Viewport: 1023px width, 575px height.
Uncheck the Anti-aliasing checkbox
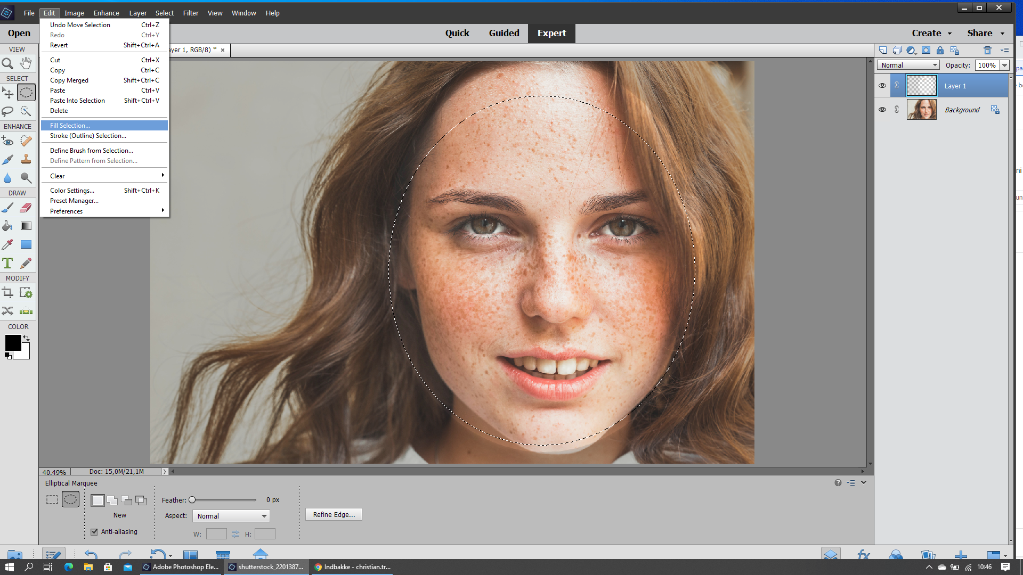tap(94, 532)
